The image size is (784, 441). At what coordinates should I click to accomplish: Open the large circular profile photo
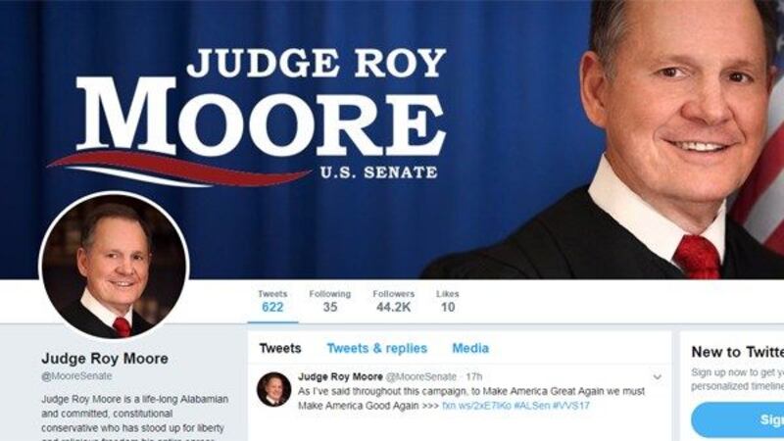(114, 266)
